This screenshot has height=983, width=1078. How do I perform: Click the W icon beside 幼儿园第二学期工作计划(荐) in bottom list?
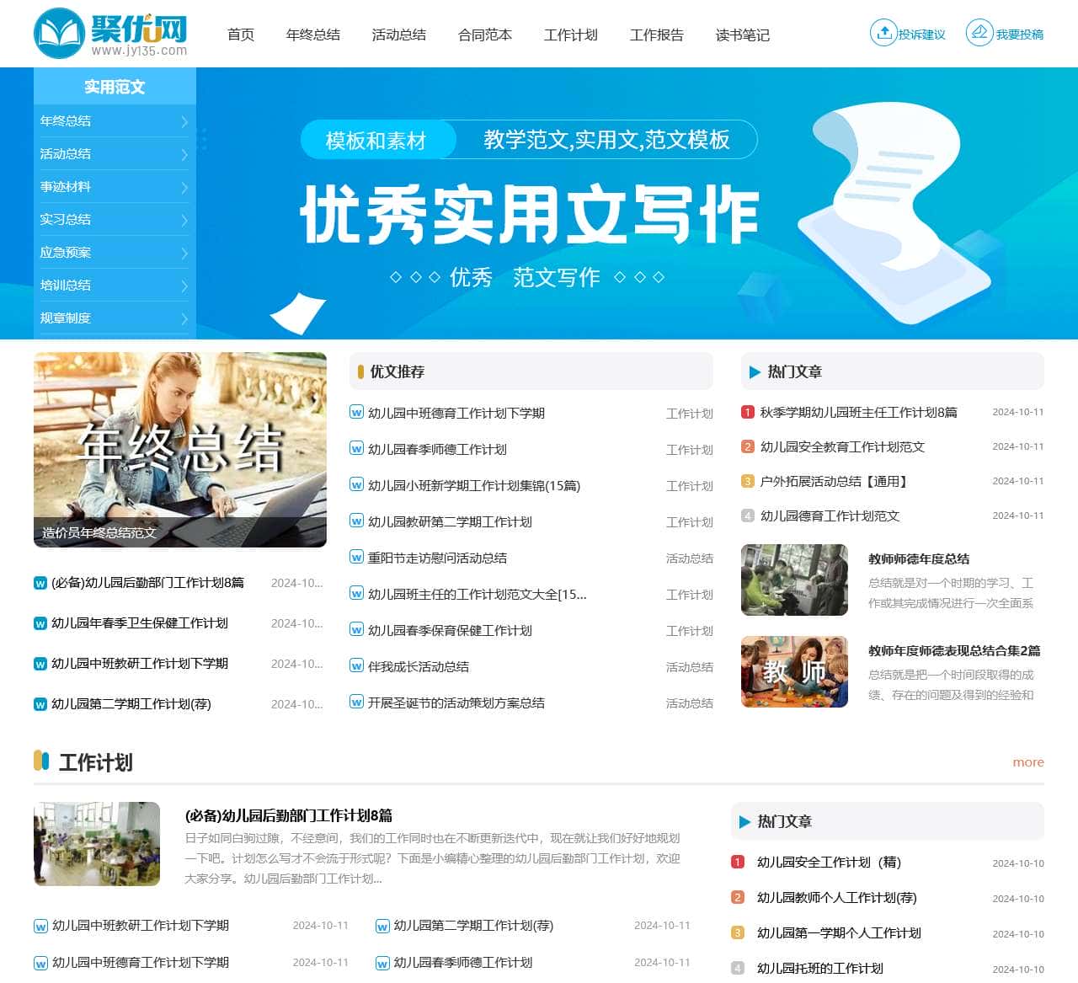point(382,926)
